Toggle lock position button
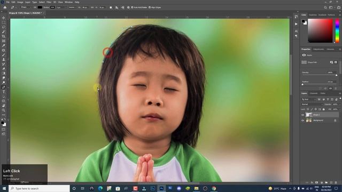This screenshot has width=342, height=192. [x=316, y=109]
